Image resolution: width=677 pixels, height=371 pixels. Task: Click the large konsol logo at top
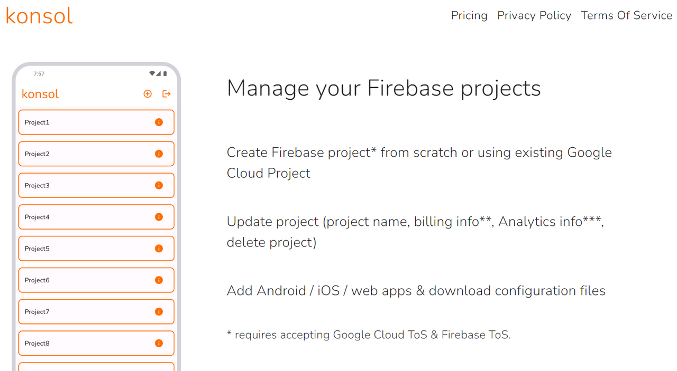point(39,16)
